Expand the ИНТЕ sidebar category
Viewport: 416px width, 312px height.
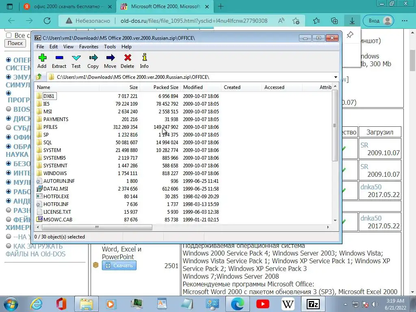tap(9, 173)
